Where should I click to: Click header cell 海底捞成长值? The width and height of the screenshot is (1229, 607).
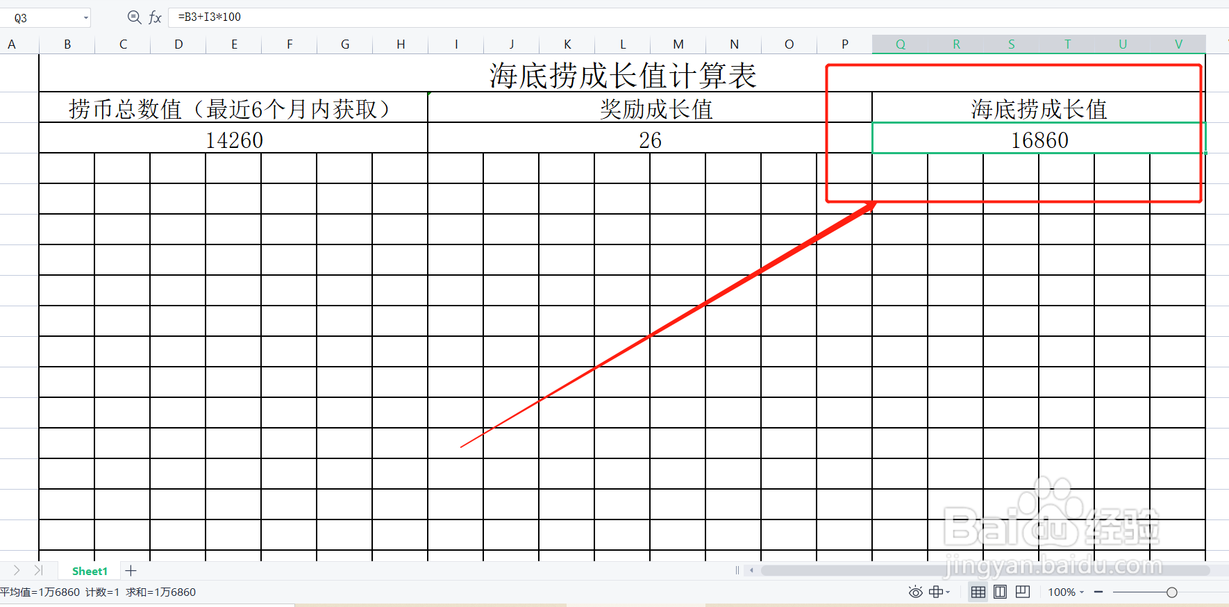(x=1039, y=108)
